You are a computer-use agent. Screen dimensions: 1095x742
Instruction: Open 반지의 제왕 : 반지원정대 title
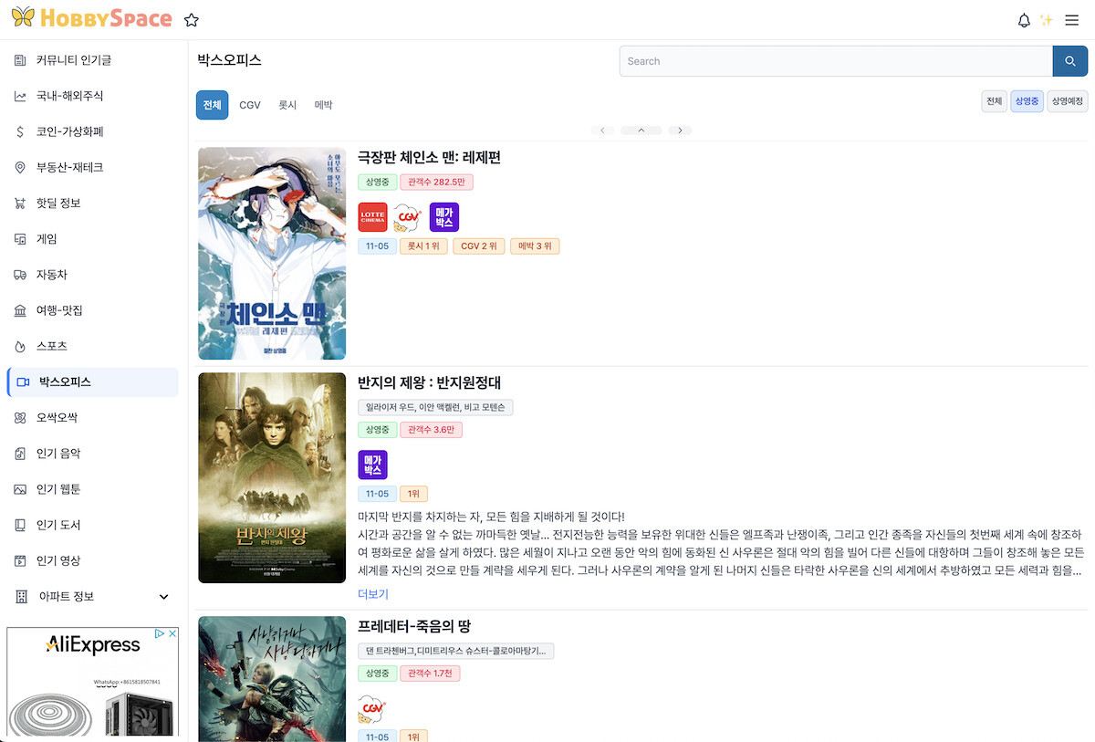pos(429,382)
